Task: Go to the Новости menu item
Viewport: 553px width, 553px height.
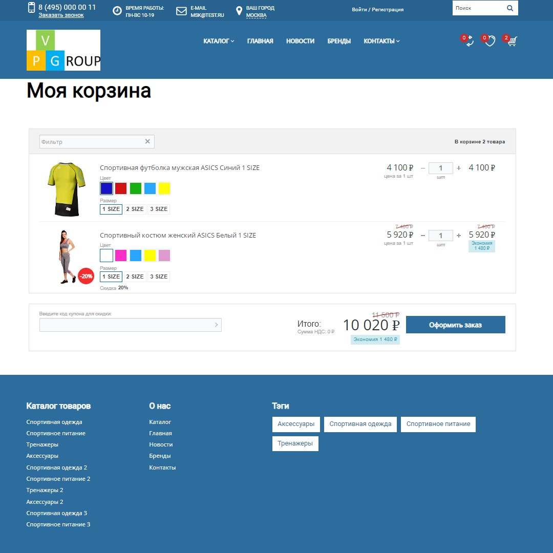Action: click(x=300, y=41)
